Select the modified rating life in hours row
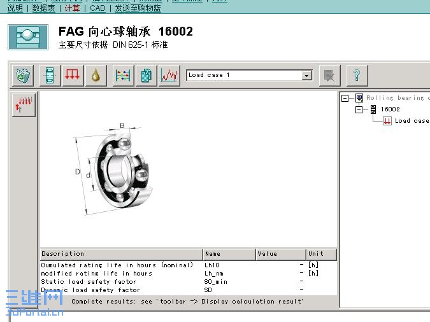Screen dimensions: 430x322 pos(189,273)
